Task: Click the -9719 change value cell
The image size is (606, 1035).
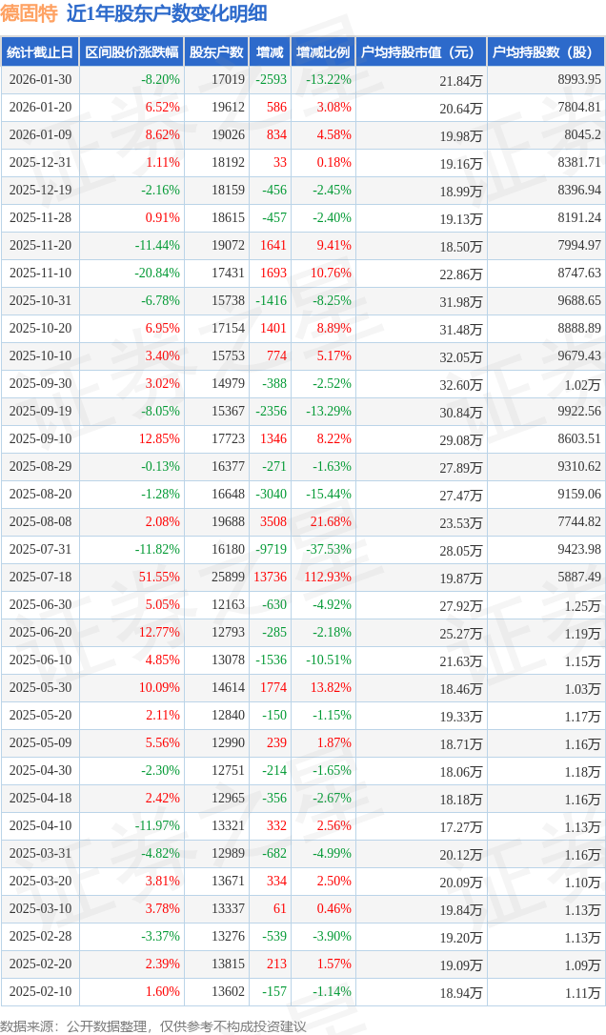Action: click(272, 550)
